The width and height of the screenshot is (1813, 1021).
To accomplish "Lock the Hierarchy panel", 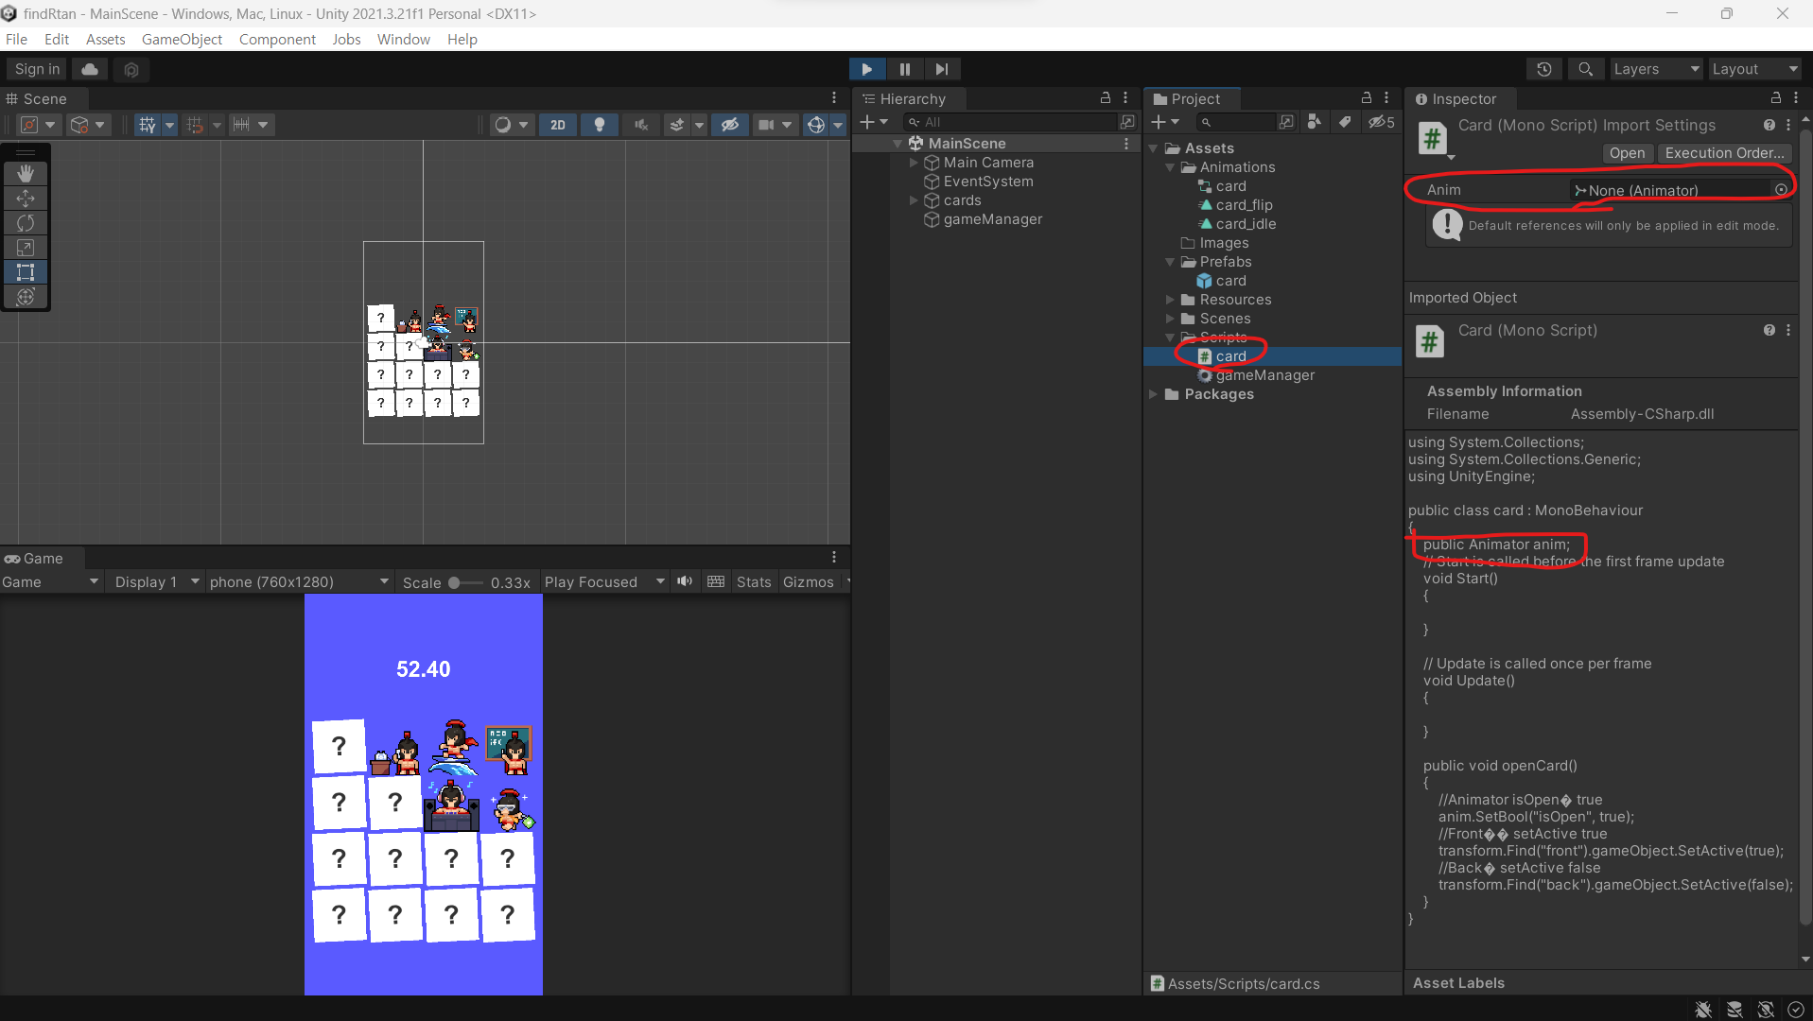I will (1105, 98).
